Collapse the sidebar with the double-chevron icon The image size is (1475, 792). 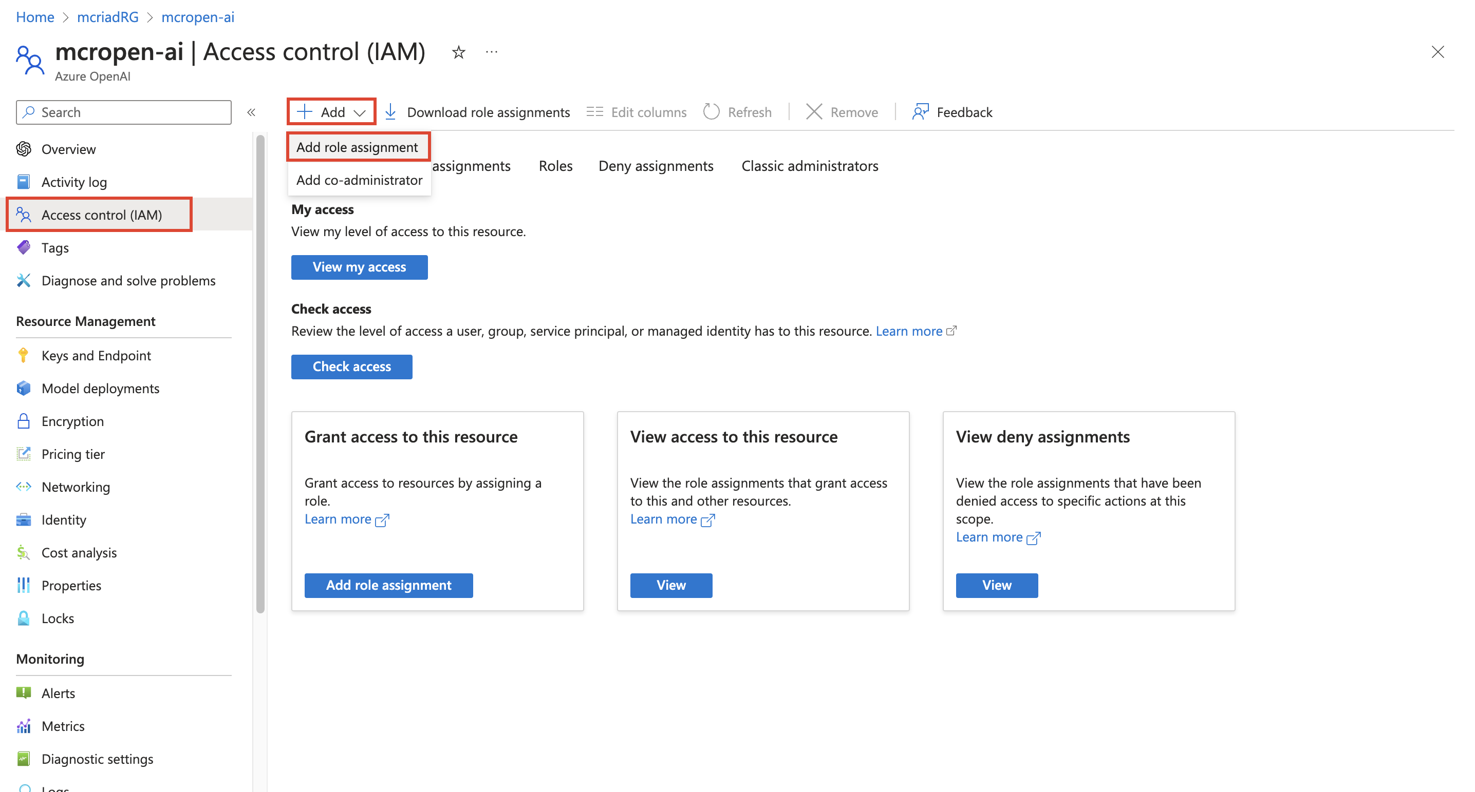click(251, 112)
